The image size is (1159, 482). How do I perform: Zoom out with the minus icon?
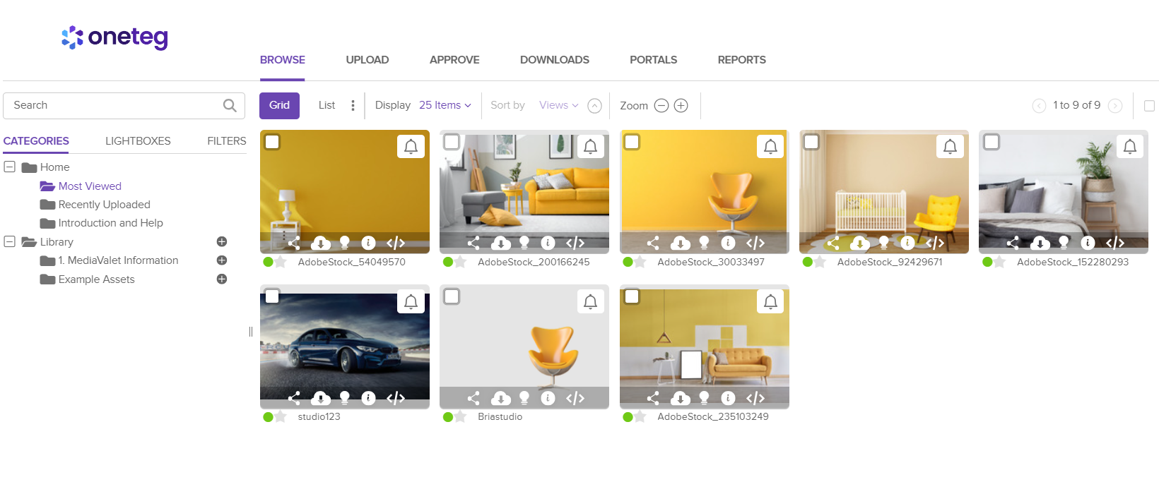click(661, 105)
